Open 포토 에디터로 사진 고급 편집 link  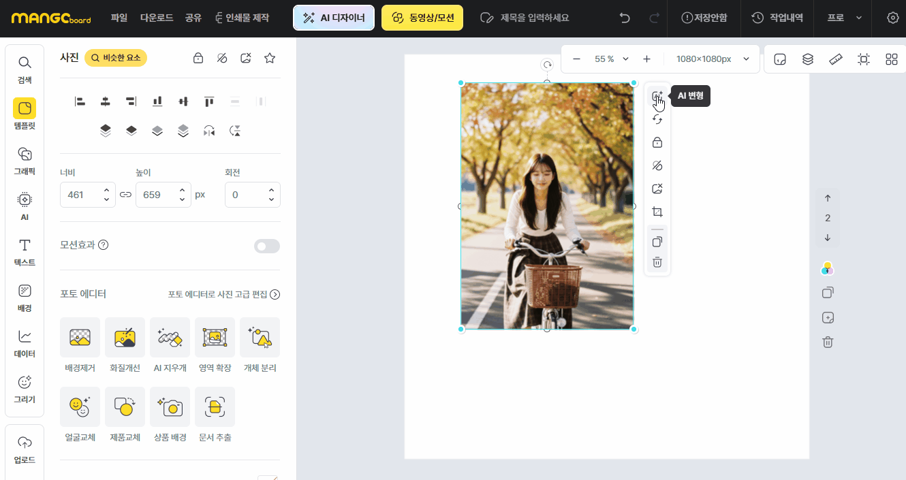point(224,294)
